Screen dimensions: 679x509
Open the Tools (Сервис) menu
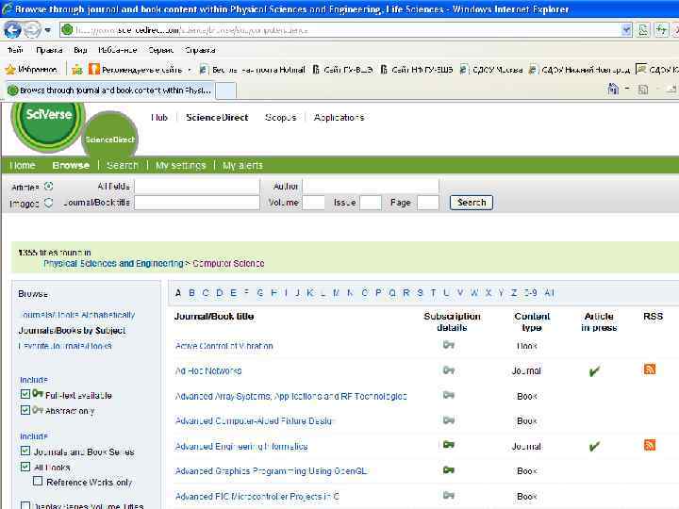tap(160, 50)
